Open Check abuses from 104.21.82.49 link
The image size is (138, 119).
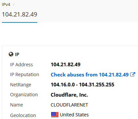tap(90, 75)
